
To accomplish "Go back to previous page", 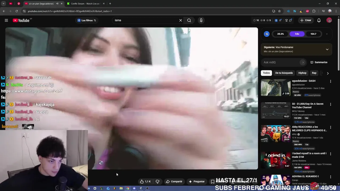I will tap(4, 11).
